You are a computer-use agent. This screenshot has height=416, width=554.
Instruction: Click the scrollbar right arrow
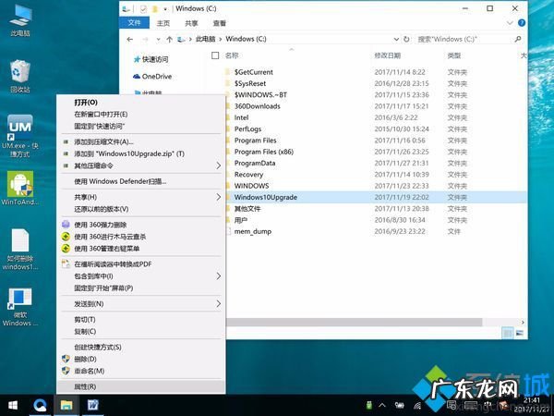click(523, 323)
